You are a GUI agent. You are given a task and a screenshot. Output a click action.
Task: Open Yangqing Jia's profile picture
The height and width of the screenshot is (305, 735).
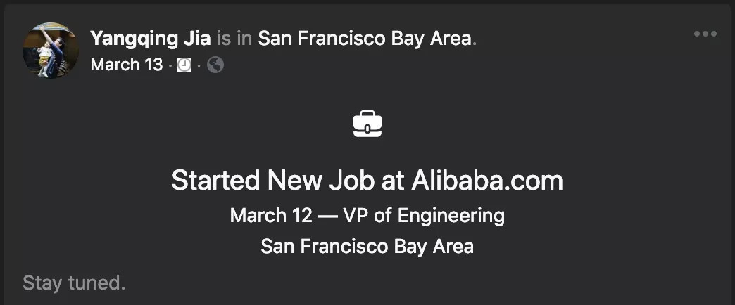point(51,50)
